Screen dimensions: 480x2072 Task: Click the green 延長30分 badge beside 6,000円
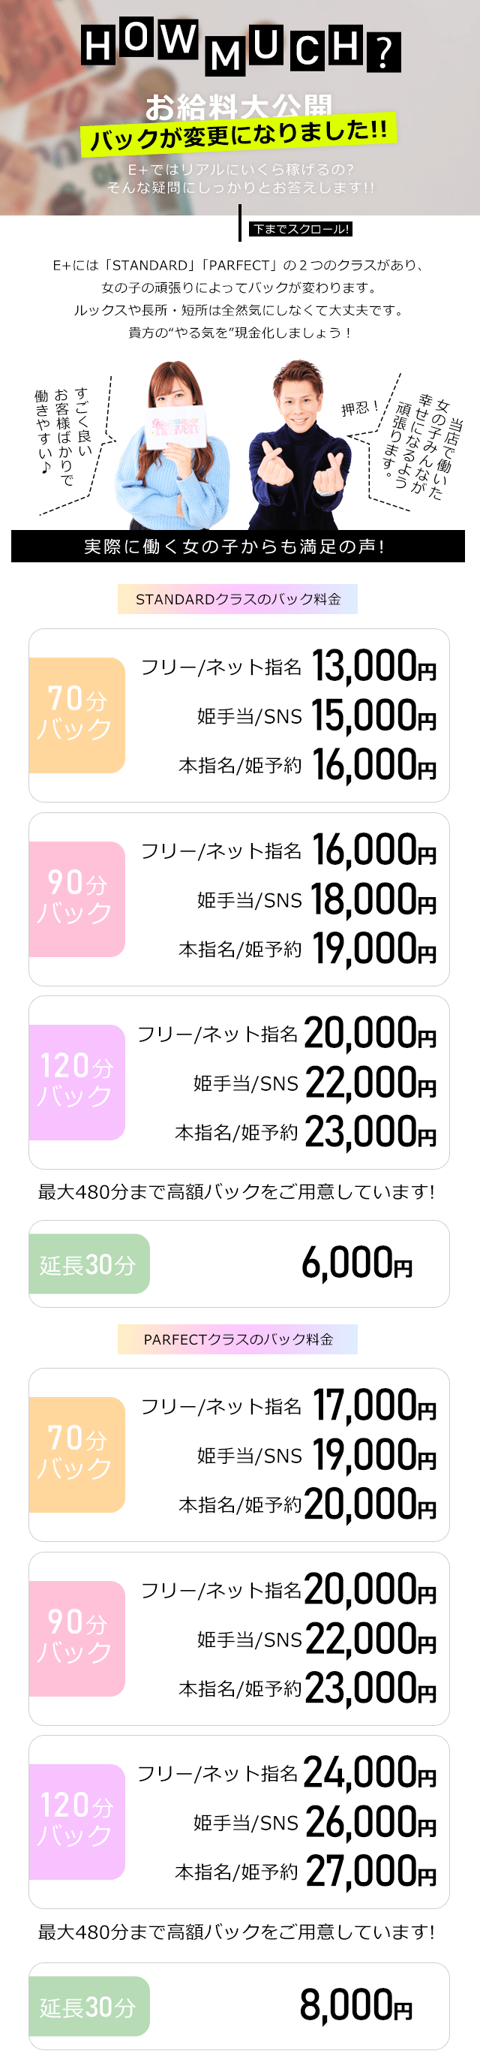click(89, 1264)
